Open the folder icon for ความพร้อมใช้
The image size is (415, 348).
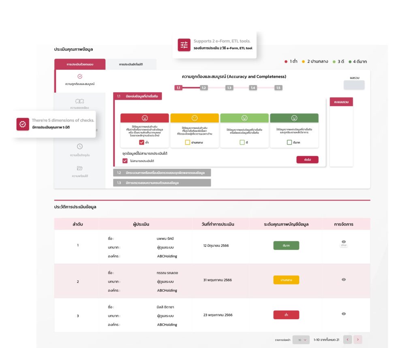(x=80, y=168)
